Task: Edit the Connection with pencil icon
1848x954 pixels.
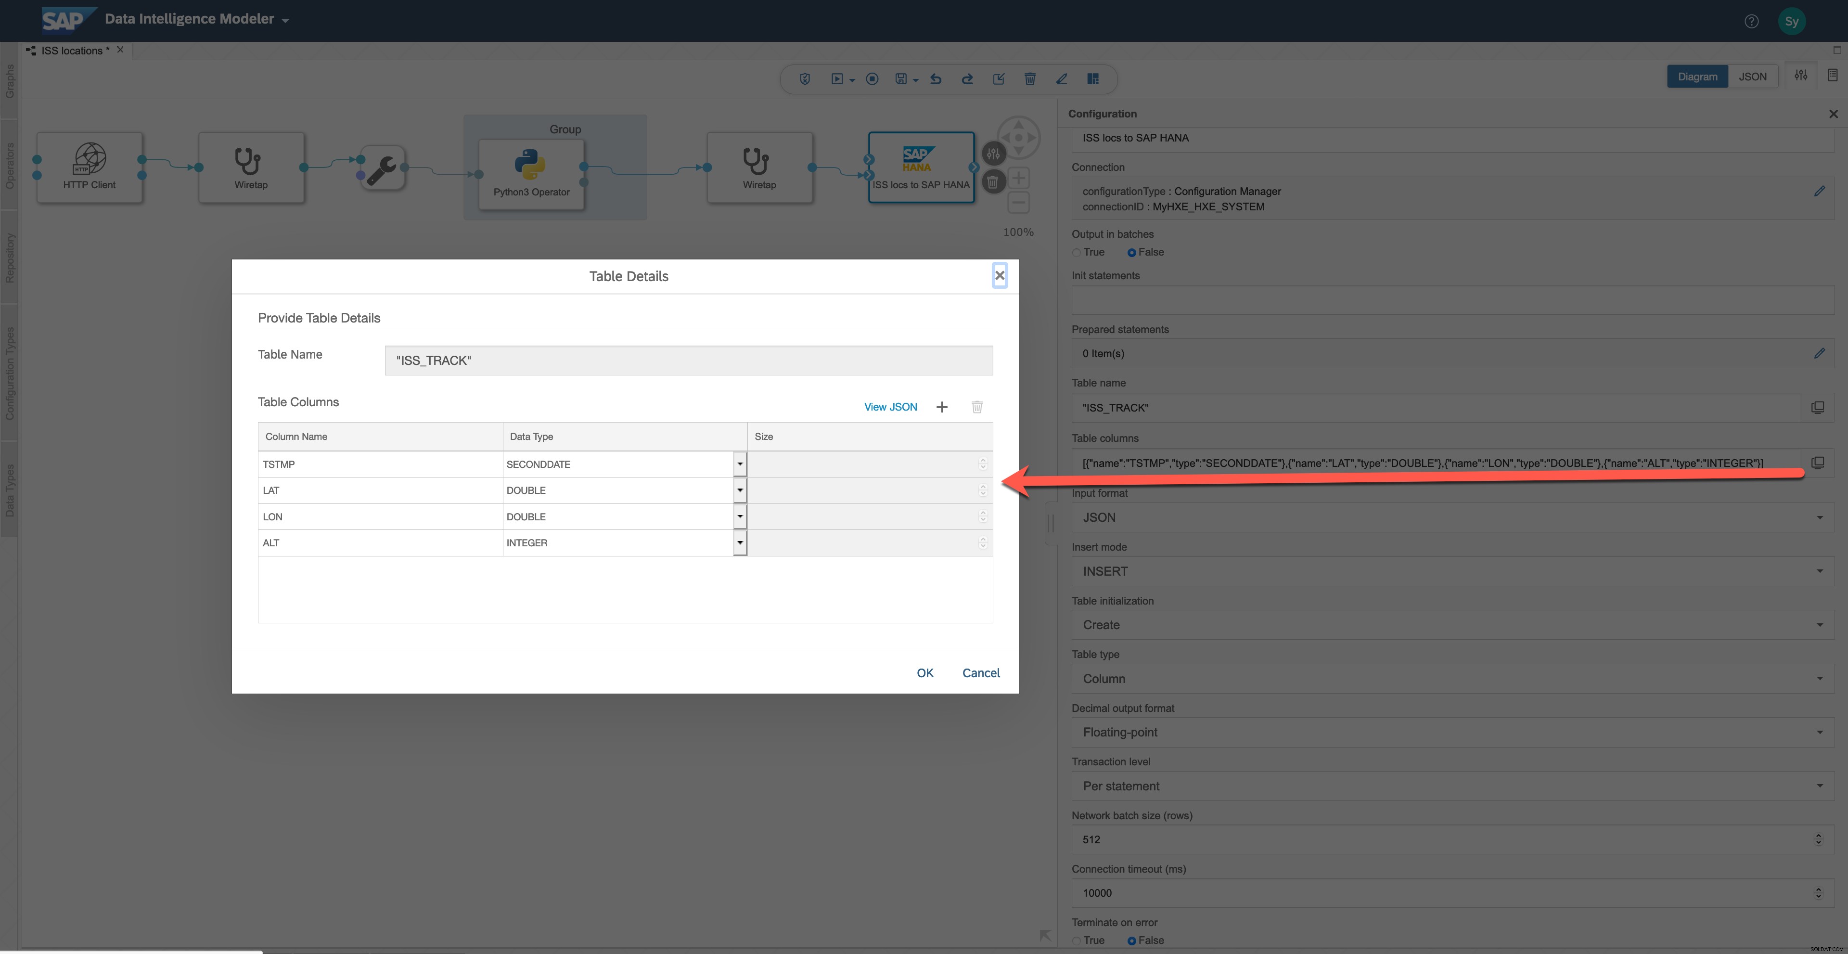Action: pyautogui.click(x=1819, y=191)
